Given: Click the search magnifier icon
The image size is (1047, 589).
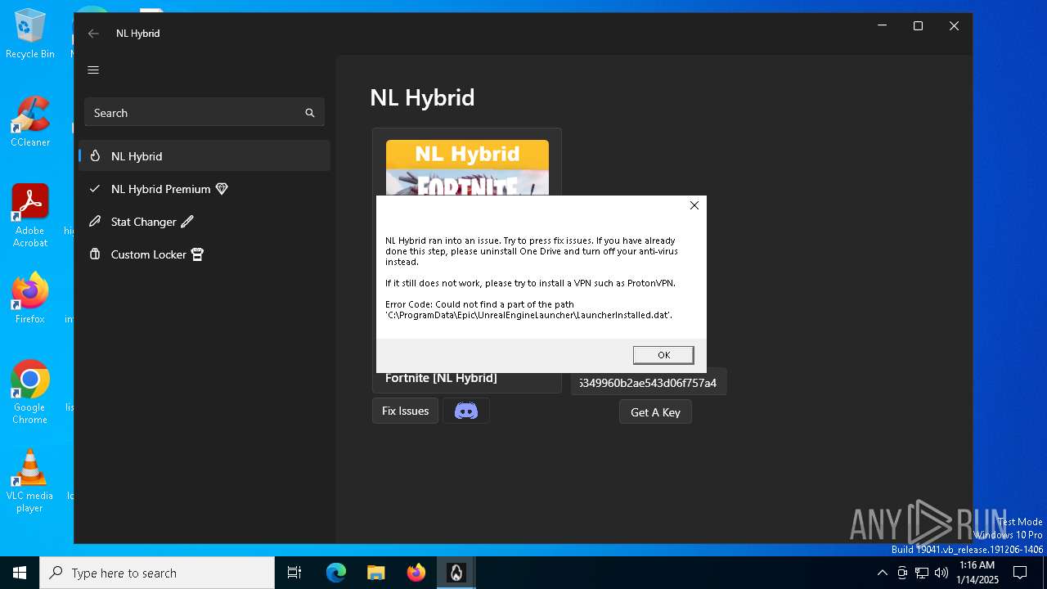Looking at the screenshot, I should click(x=310, y=113).
